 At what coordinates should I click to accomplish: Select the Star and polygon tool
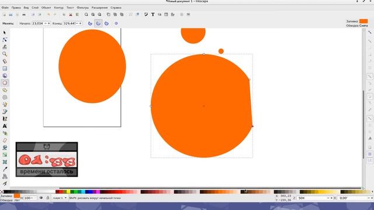(x=5, y=90)
